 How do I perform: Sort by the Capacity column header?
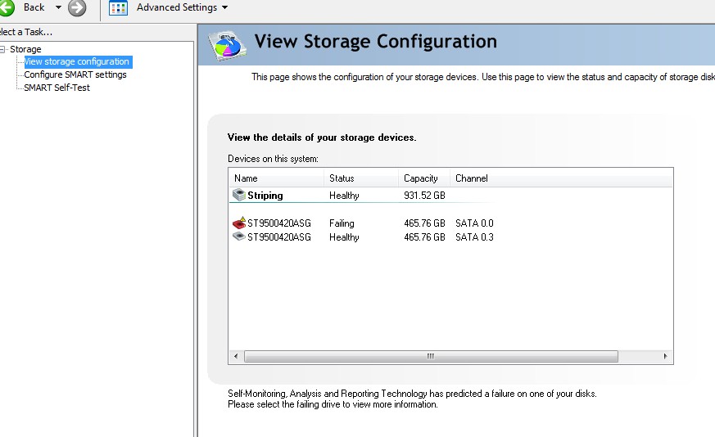point(424,178)
